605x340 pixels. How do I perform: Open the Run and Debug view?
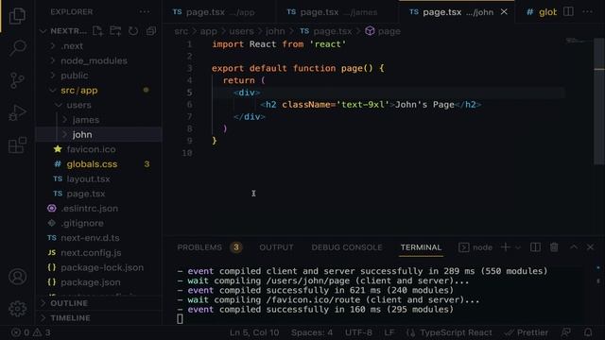(17, 113)
